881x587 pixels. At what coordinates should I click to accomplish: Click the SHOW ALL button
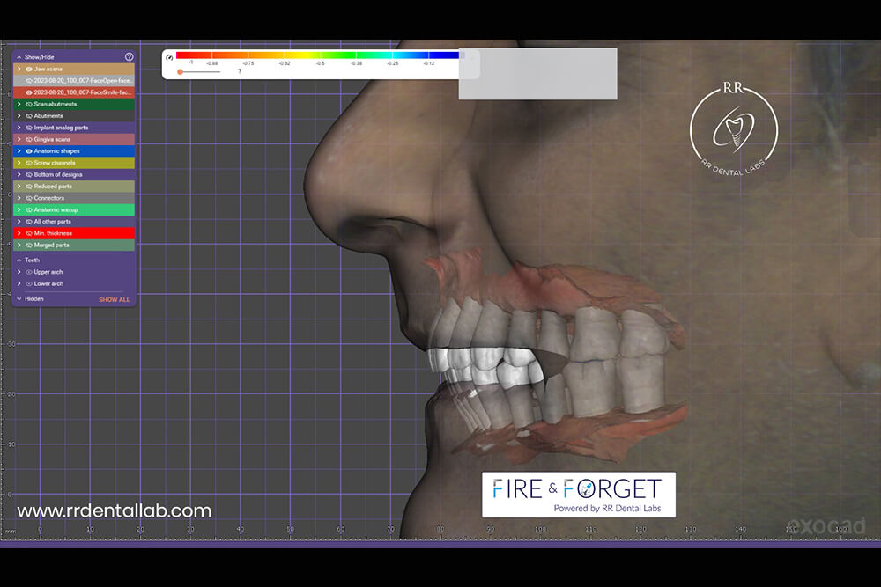coord(114,299)
